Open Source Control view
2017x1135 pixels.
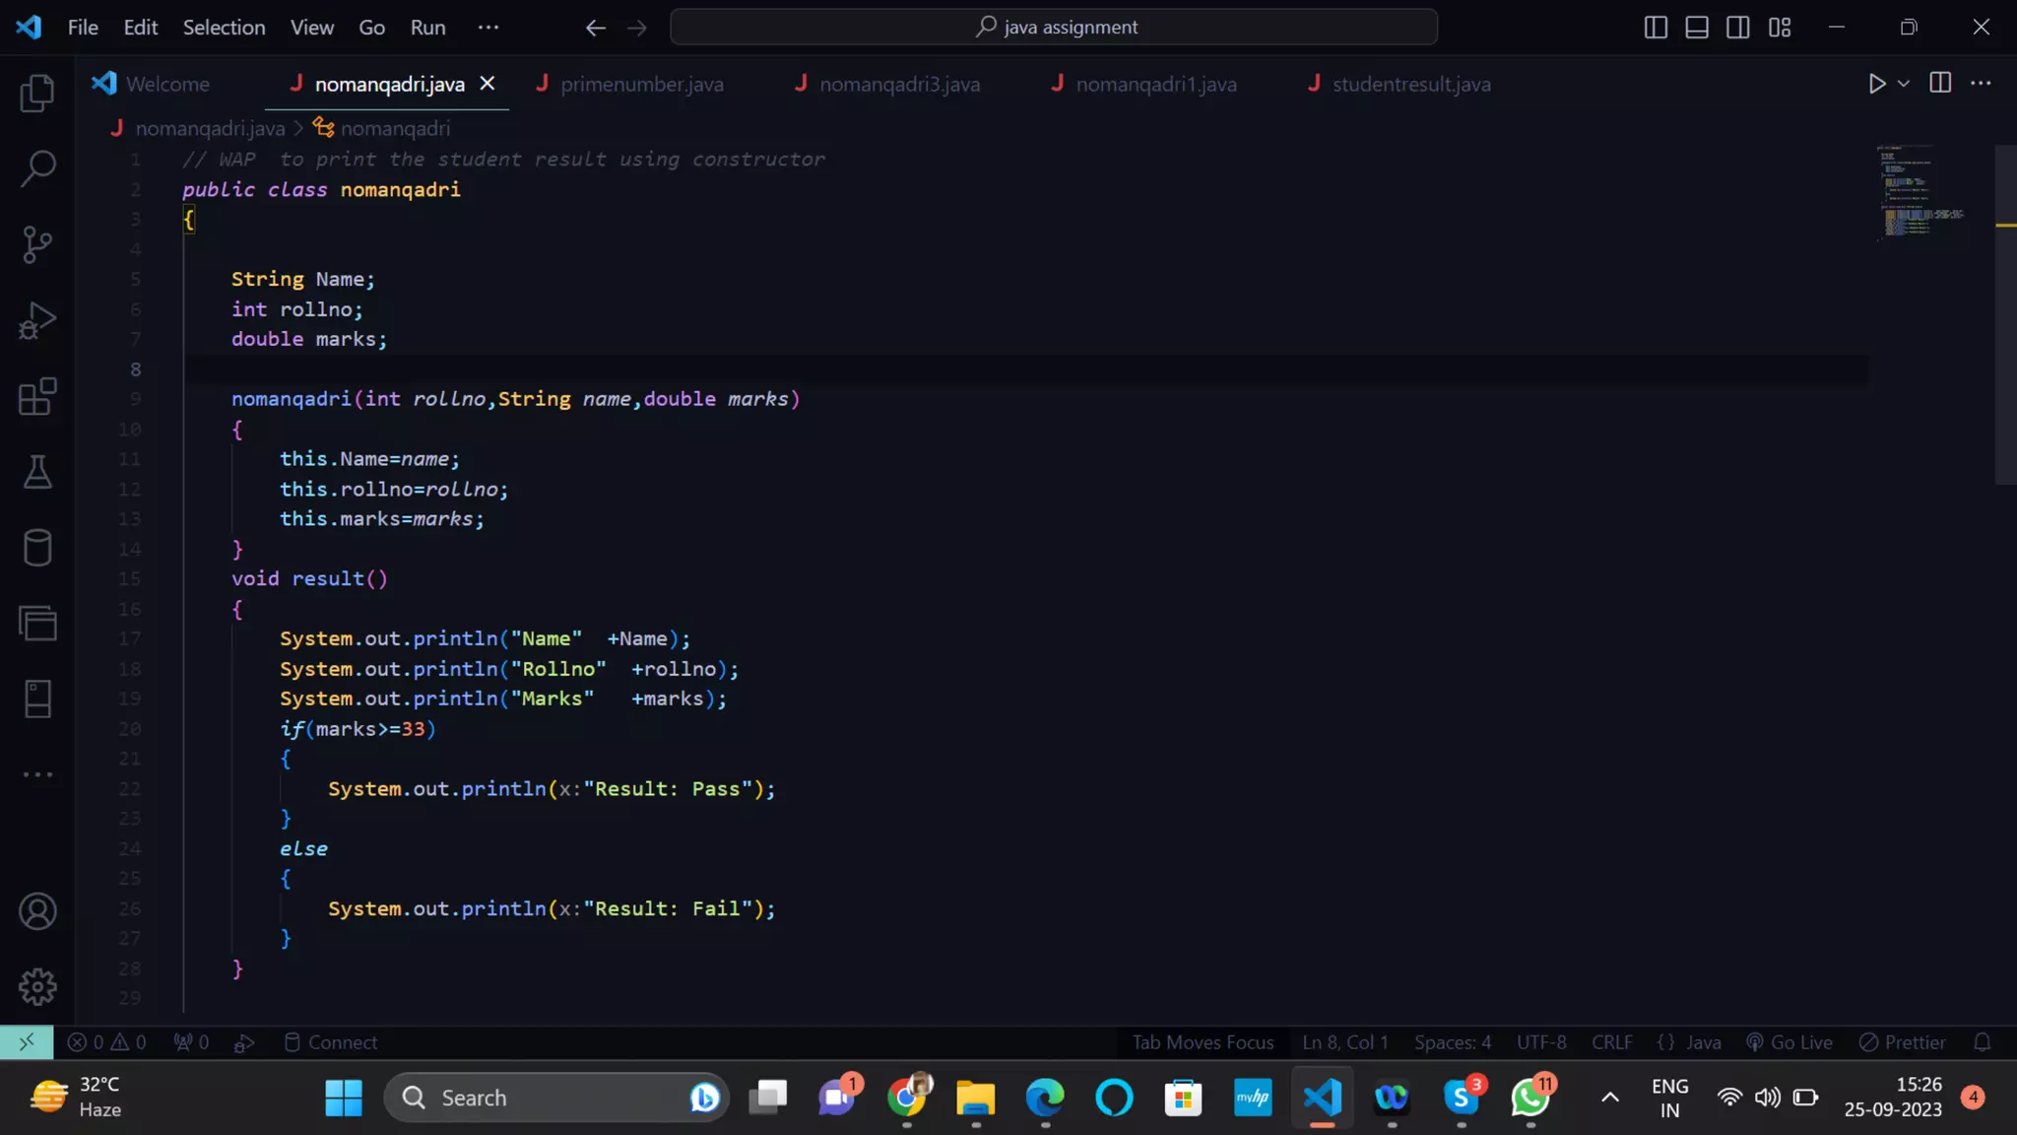(x=37, y=244)
